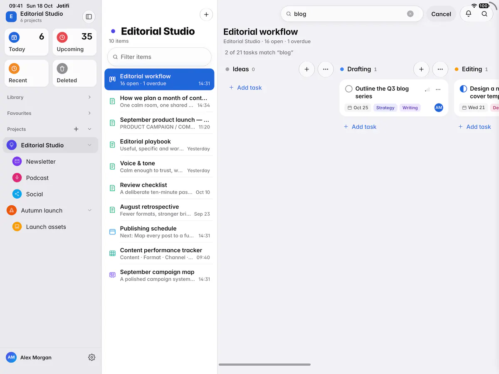This screenshot has width=499, height=374.
Task: Click the search magnifier icon in top right
Action: point(484,14)
